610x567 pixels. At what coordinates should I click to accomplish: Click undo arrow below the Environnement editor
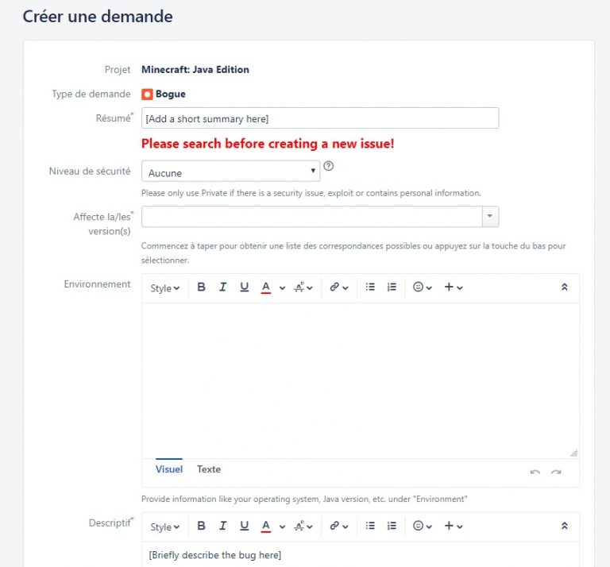[535, 472]
